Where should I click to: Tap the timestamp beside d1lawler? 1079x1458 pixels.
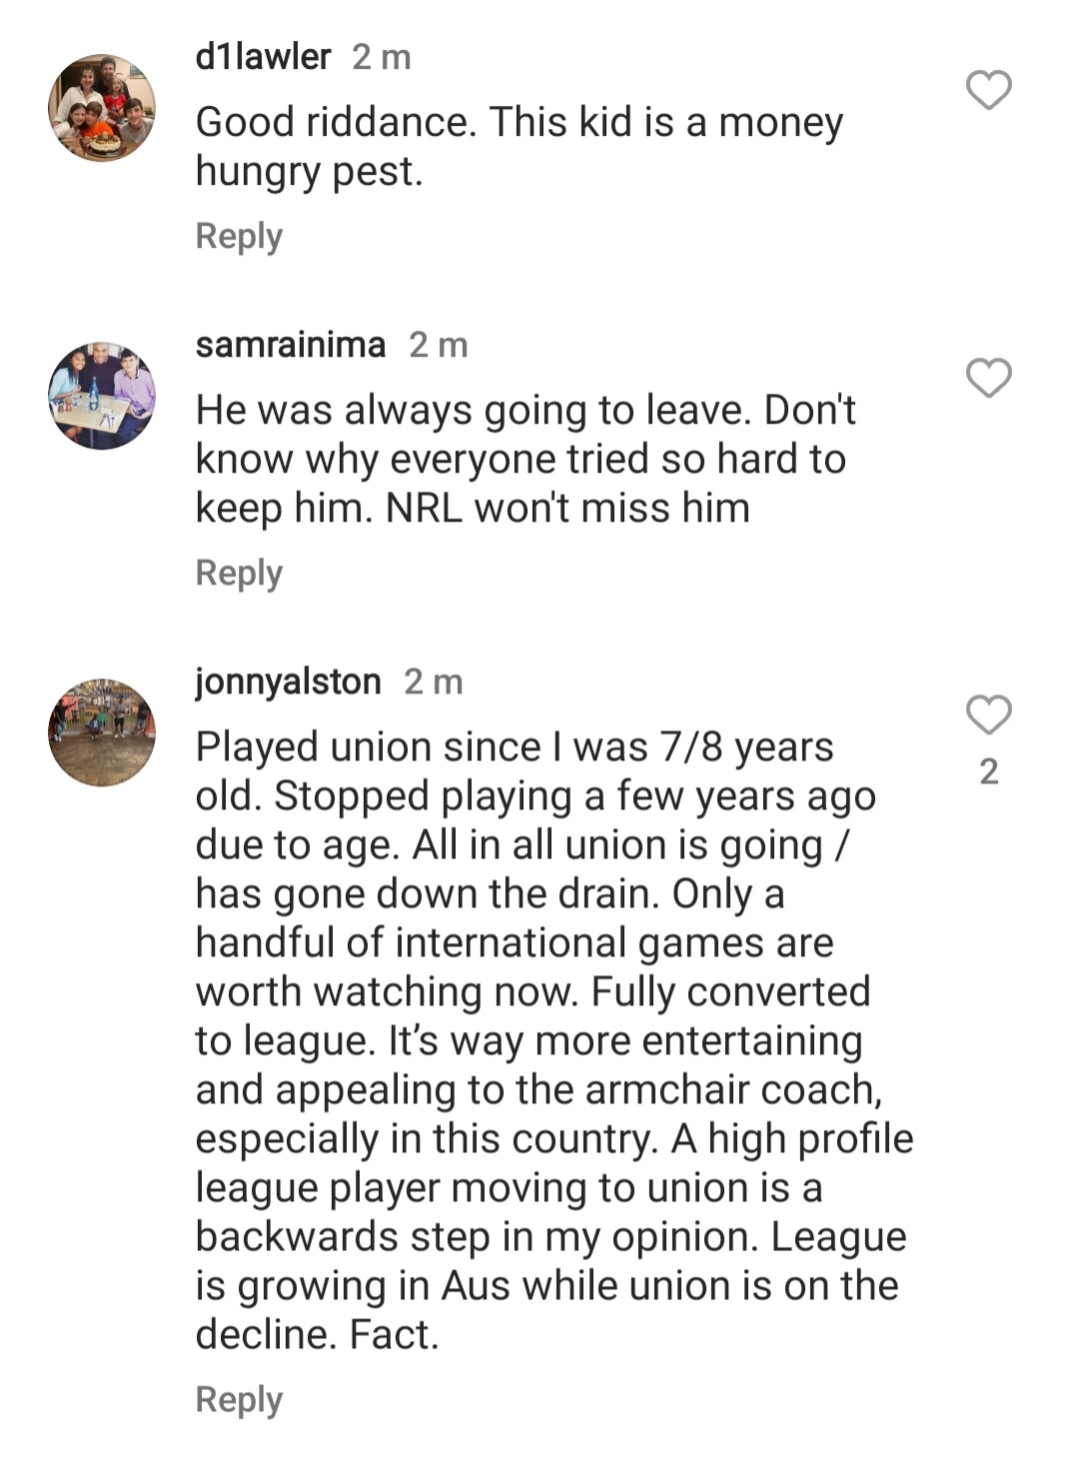pos(382,58)
